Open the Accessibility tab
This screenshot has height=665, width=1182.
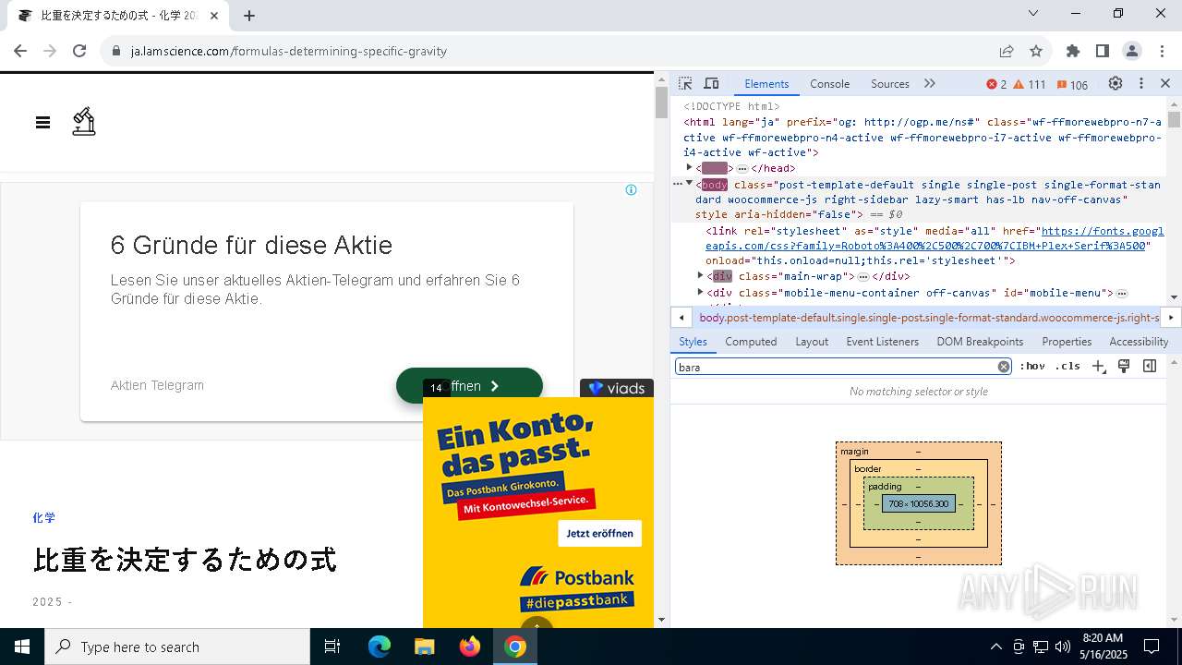tap(1139, 341)
